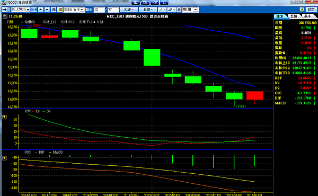Toggle the button left of the yellow one
The image size is (318, 196).
(x=54, y=10)
